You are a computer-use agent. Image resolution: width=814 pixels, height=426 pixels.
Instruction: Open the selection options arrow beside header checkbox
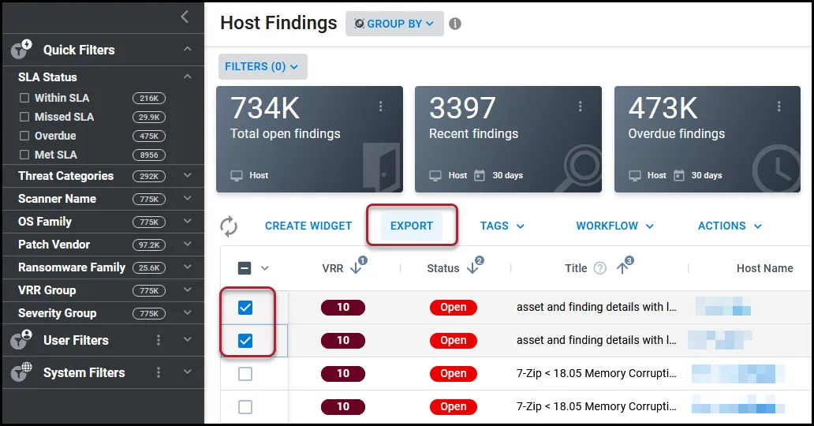coord(265,268)
